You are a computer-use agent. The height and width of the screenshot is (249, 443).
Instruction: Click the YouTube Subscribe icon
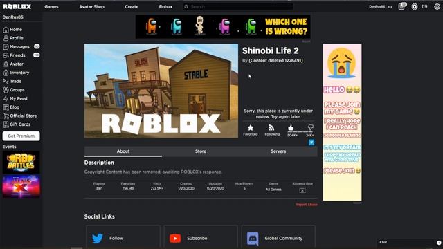click(x=175, y=238)
